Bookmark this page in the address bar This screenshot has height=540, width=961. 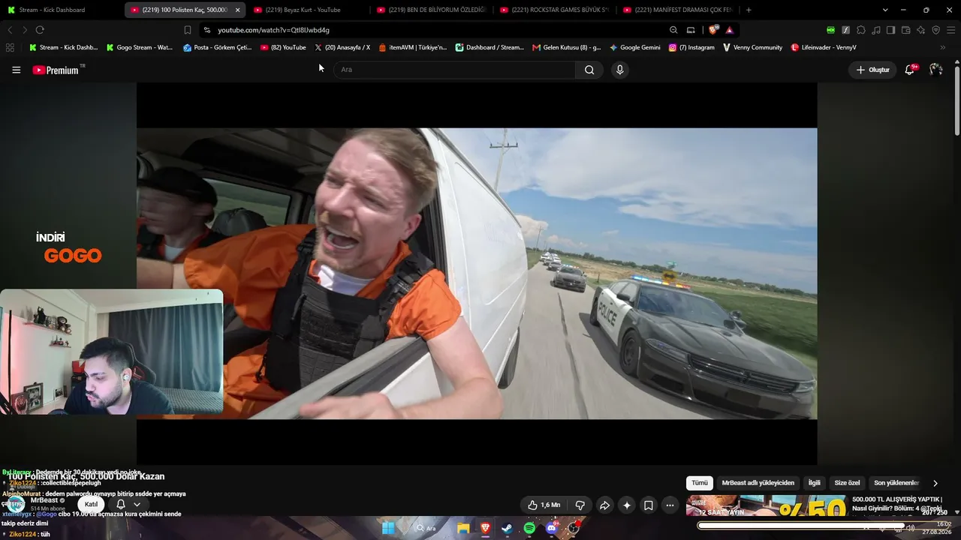point(188,30)
